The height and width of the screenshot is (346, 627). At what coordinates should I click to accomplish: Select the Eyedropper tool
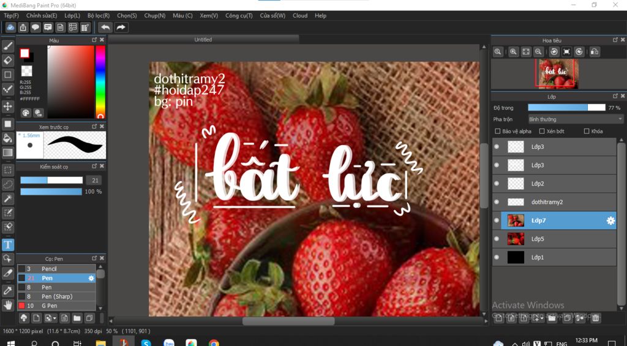pyautogui.click(x=7, y=291)
